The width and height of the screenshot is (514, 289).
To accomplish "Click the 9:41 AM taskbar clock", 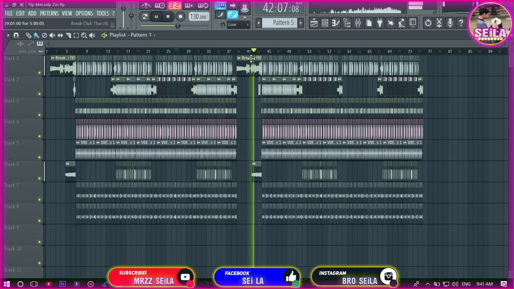I will coord(484,284).
